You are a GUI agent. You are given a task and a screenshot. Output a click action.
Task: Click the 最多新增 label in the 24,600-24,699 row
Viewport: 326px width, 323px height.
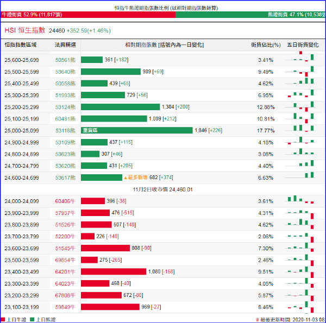pos(135,178)
